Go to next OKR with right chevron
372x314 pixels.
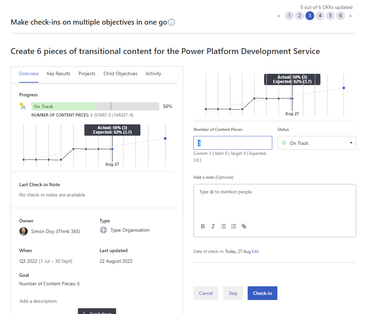tap(350, 16)
